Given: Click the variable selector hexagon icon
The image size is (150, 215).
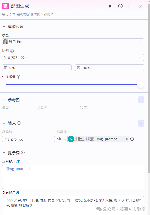Looking at the screenshot, I should pyautogui.click(x=132, y=139).
